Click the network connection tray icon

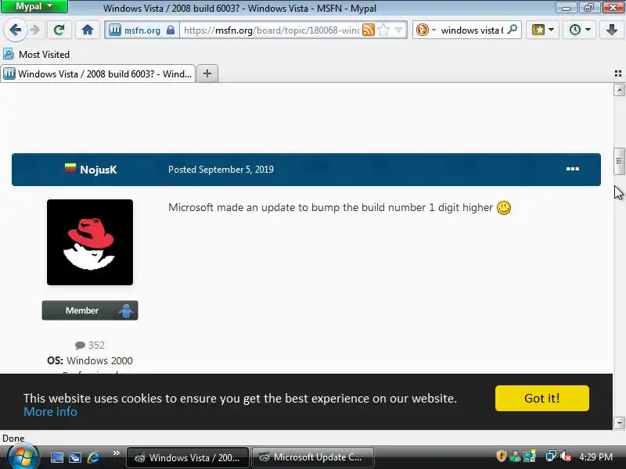(552, 456)
